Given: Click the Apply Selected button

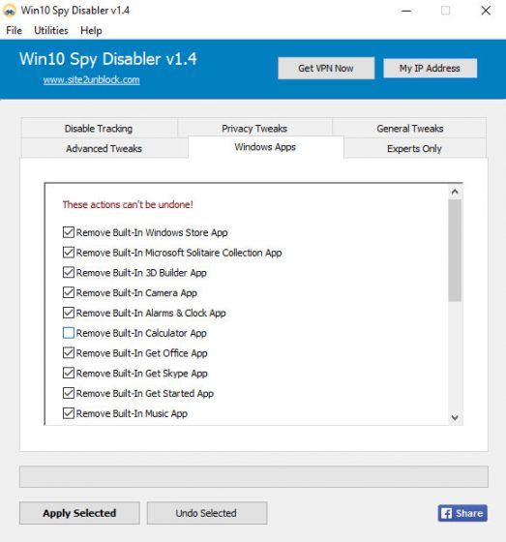Looking at the screenshot, I should pos(79,513).
